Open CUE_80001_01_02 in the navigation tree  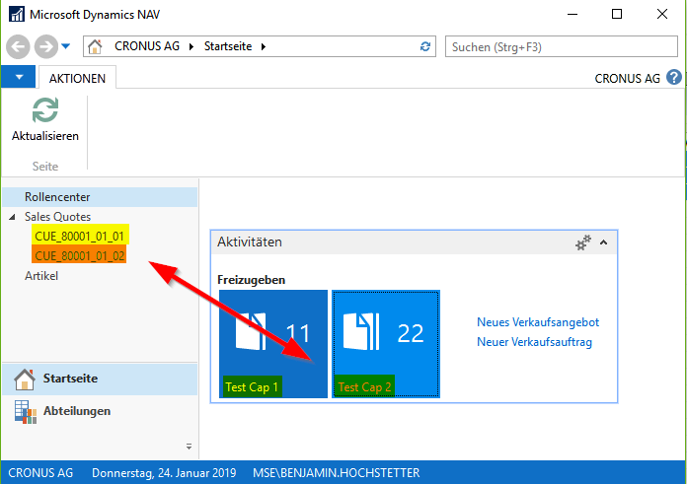click(79, 255)
